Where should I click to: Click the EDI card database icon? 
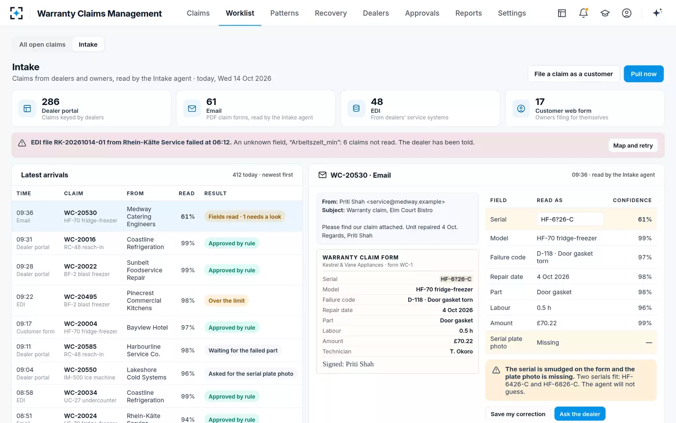click(x=356, y=109)
